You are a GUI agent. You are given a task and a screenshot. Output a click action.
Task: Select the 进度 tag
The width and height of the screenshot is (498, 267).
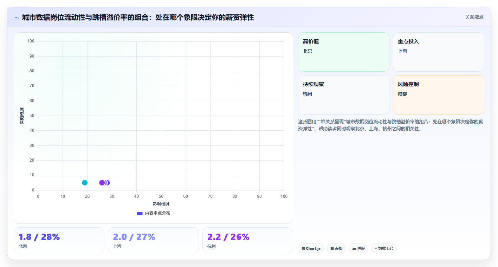tap(358, 248)
